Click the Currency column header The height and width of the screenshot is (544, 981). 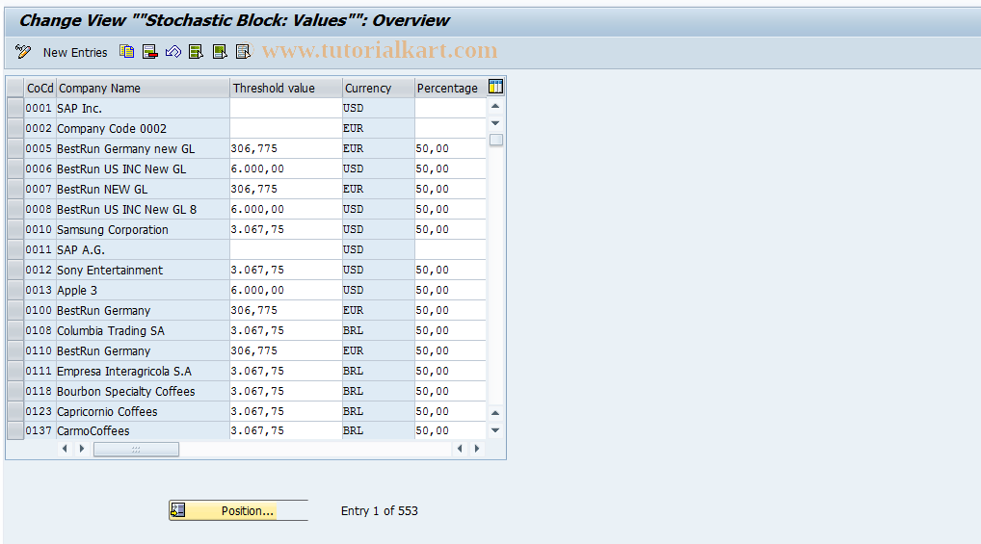(x=379, y=89)
